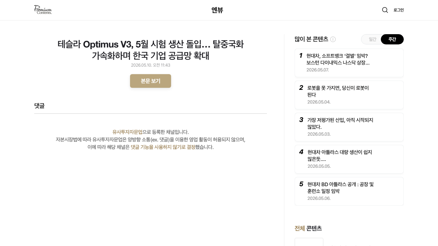
Task: Show info about 많이 본 콘텐츠
Action: (x=333, y=39)
